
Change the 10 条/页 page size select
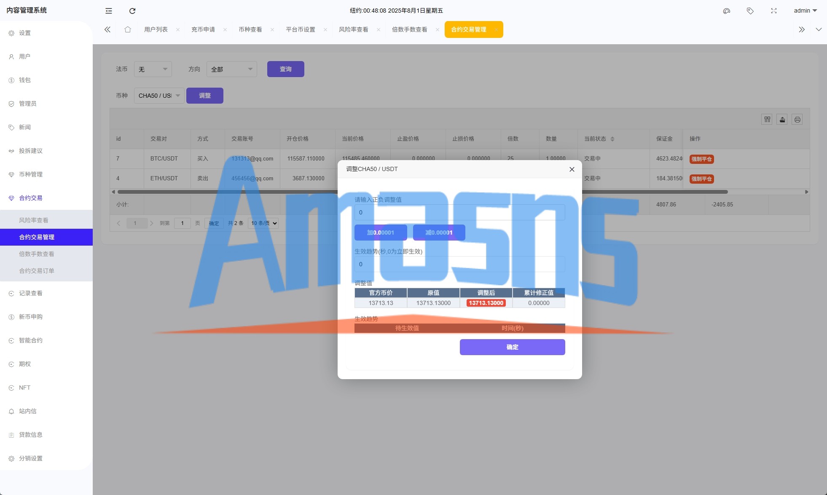pos(263,223)
